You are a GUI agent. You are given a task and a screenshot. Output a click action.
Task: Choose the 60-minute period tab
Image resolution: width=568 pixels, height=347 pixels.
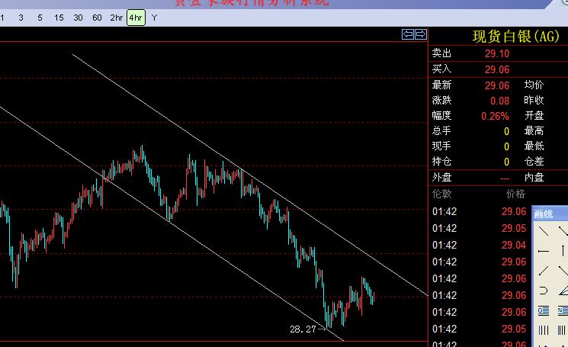(x=97, y=18)
